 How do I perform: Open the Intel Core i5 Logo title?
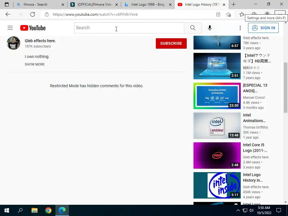255,148
